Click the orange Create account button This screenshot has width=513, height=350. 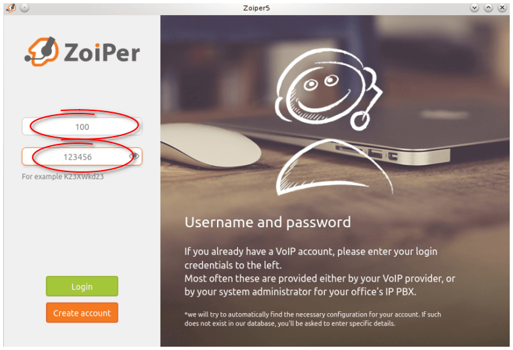click(x=82, y=313)
